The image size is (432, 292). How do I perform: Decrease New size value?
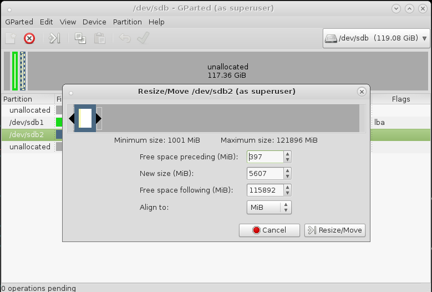click(287, 176)
